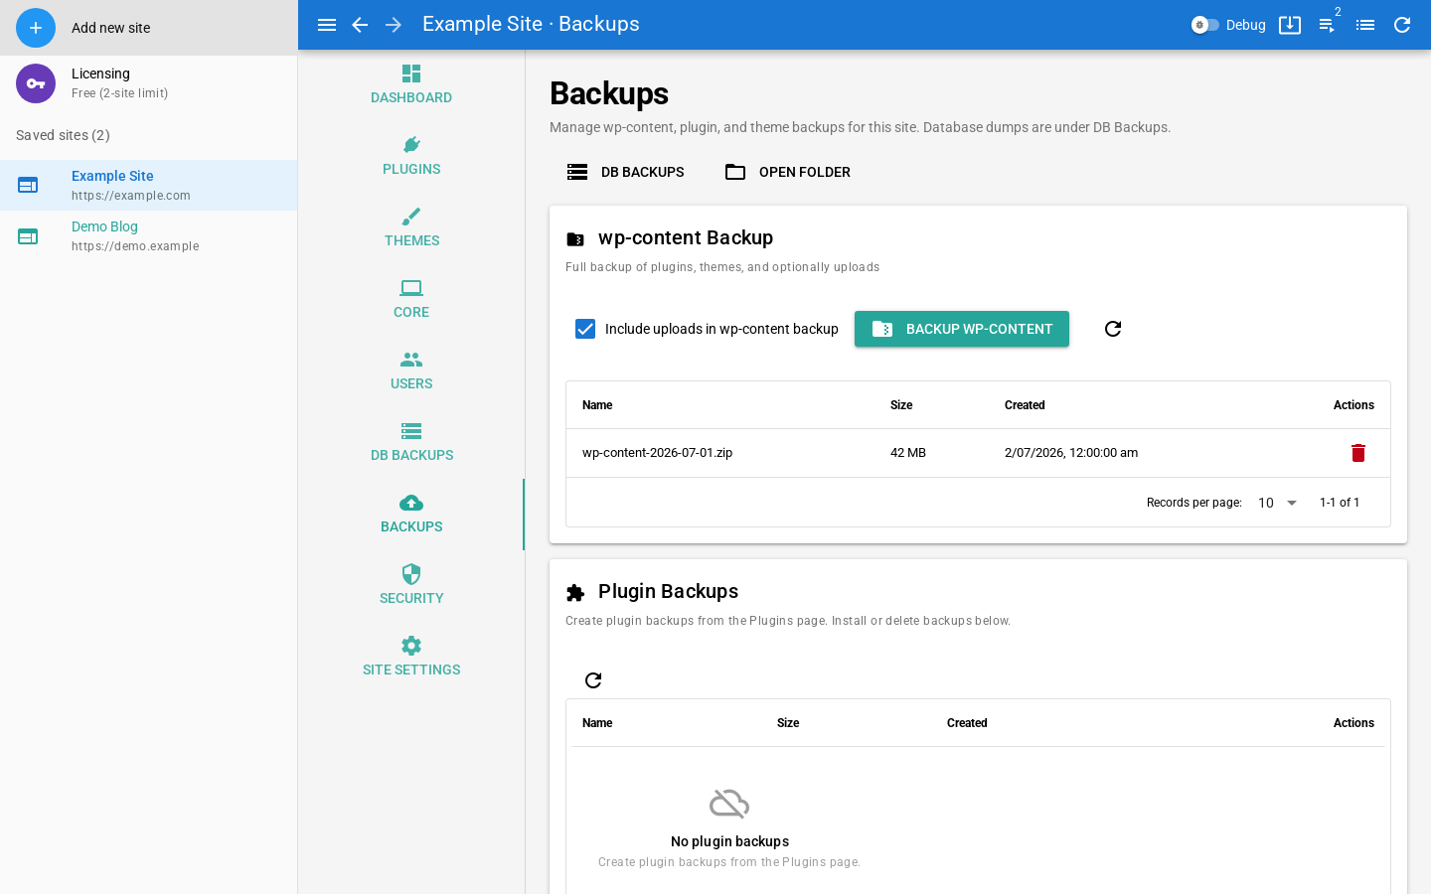Click the Example Site · Backups header title

point(531,24)
